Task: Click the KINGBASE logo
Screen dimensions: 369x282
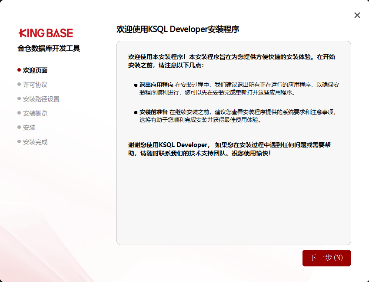Action: (46, 33)
